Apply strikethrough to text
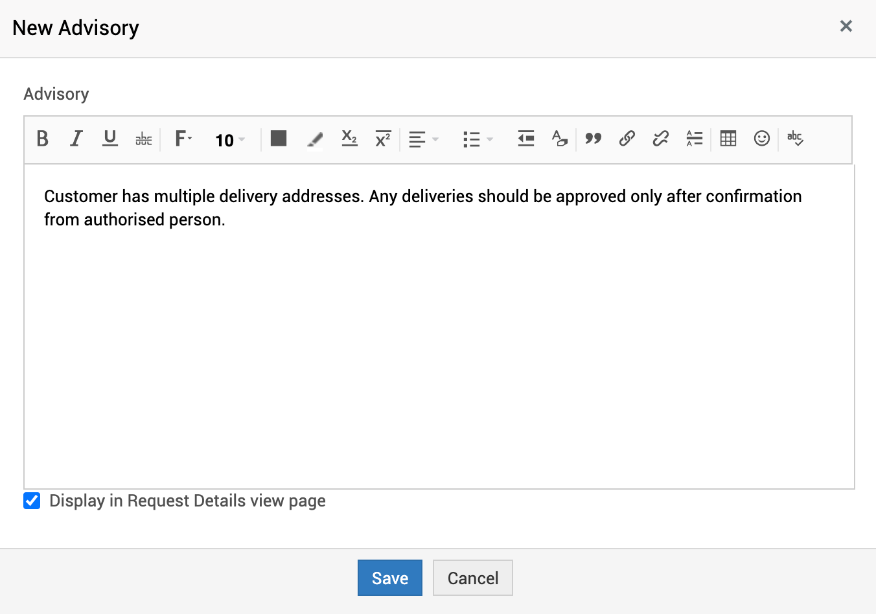876x614 pixels. (144, 139)
